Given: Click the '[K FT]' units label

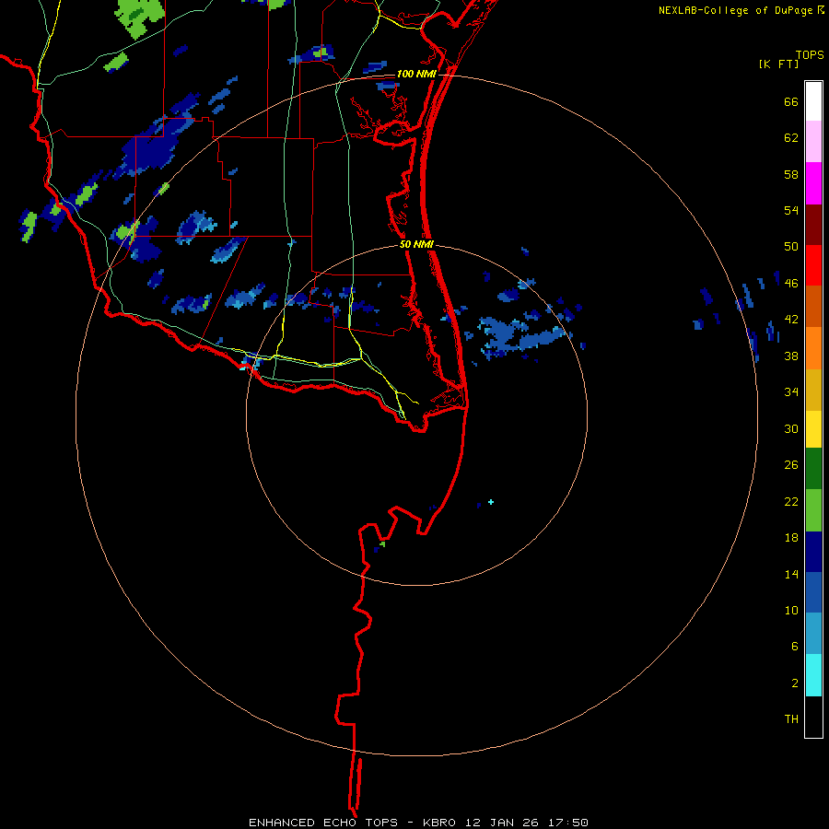Looking at the screenshot, I should click(778, 64).
